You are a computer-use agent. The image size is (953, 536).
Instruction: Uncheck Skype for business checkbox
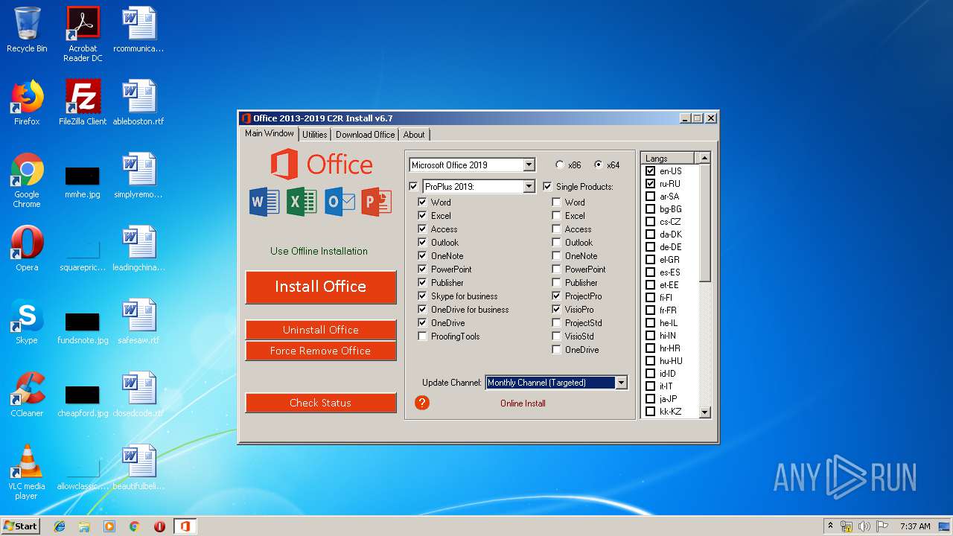(x=422, y=296)
